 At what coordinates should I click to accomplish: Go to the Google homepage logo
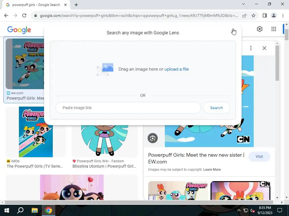(19, 30)
